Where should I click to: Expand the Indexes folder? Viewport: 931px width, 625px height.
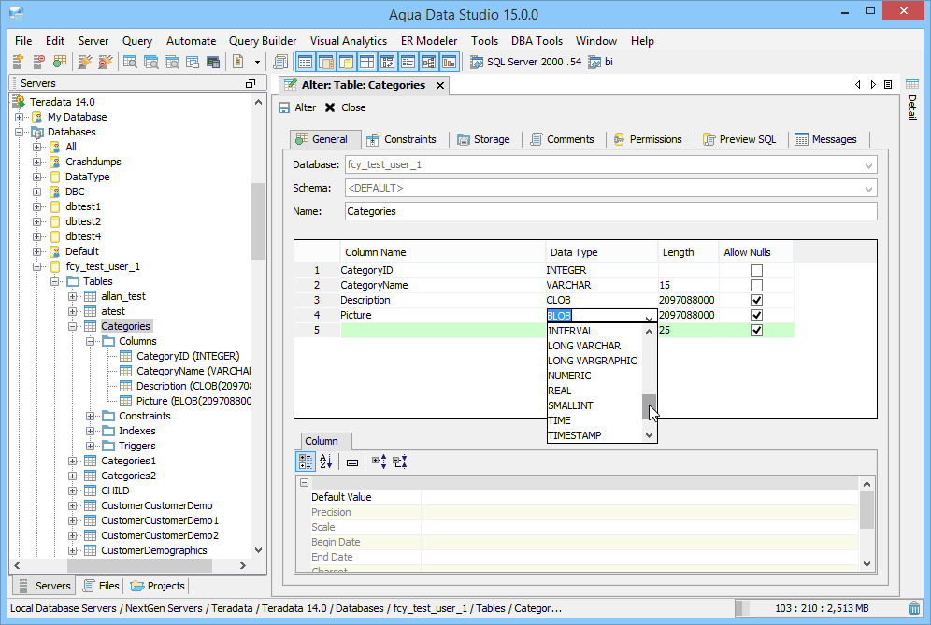91,431
